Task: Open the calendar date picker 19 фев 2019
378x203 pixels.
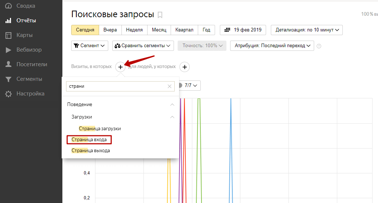Action: (x=243, y=30)
